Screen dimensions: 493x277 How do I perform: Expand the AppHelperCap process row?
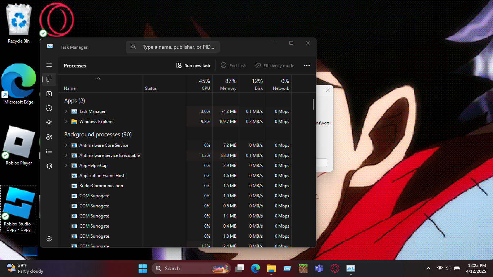point(66,166)
